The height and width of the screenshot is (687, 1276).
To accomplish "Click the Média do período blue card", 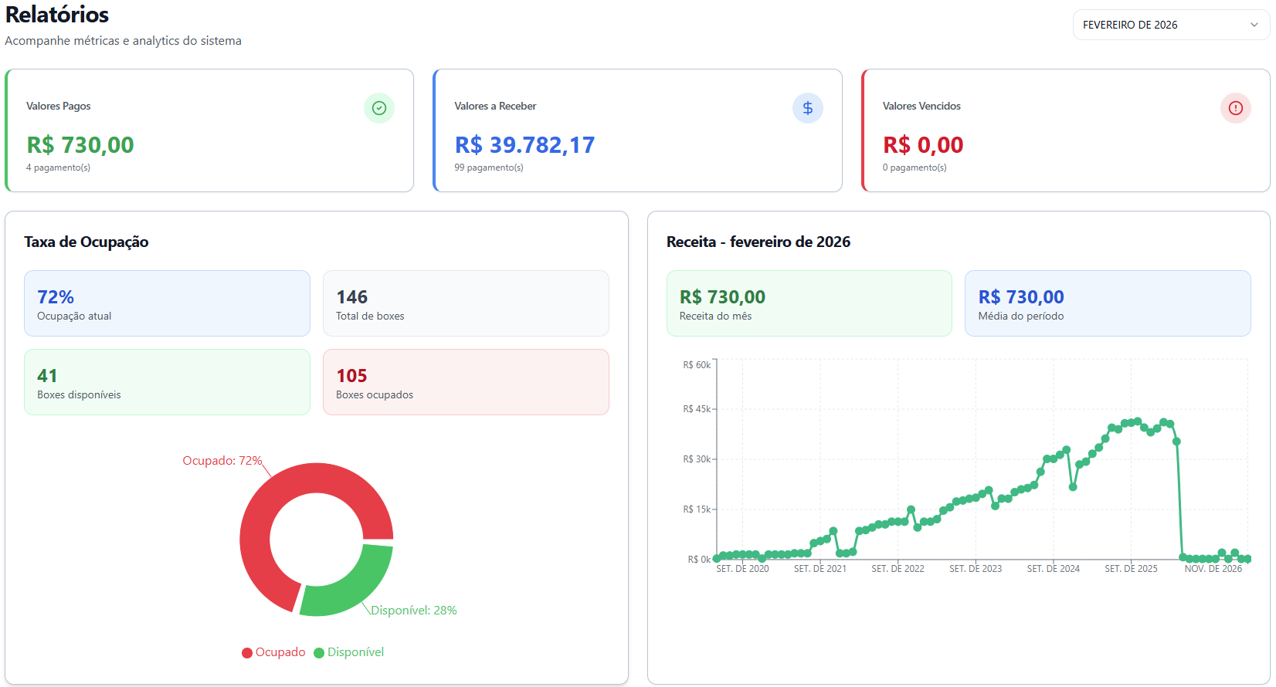I will point(1107,303).
